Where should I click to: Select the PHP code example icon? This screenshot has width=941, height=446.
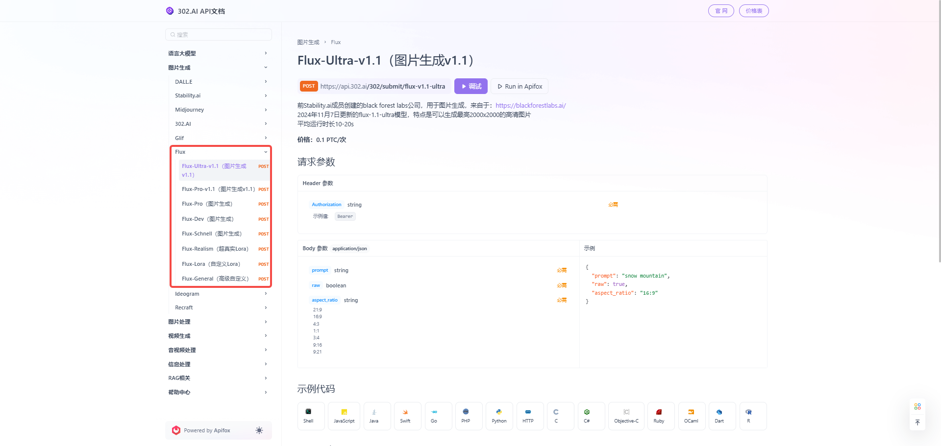466,412
